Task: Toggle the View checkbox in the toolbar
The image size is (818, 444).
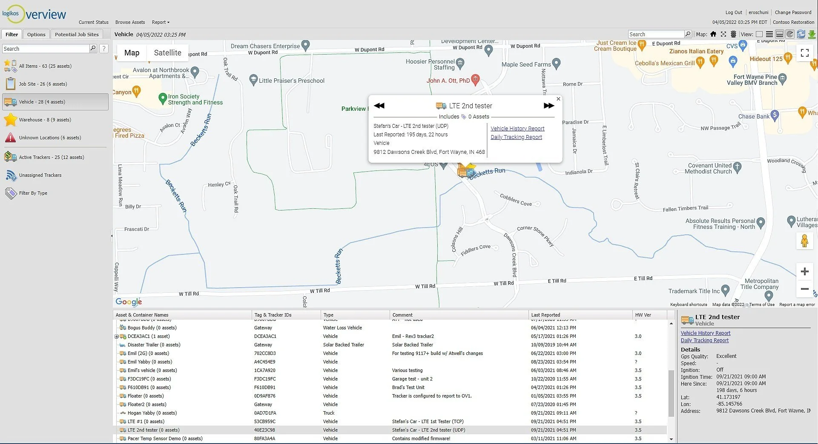Action: click(760, 34)
